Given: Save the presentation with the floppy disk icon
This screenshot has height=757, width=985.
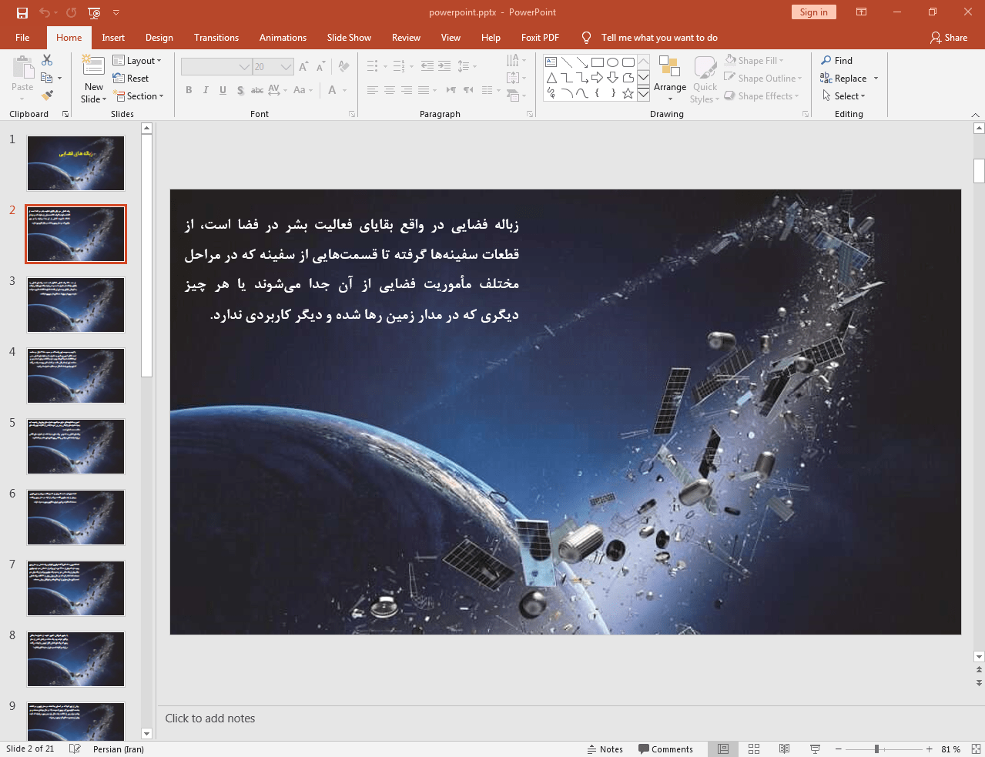Looking at the screenshot, I should coord(22,12).
